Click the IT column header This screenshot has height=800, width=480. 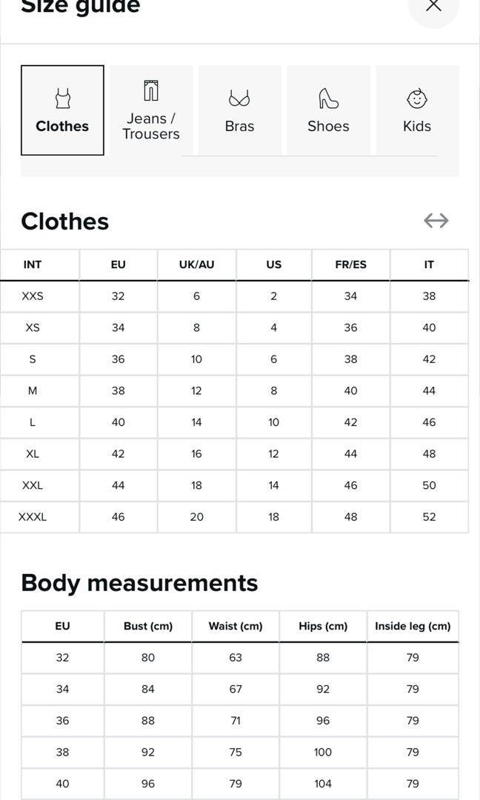pos(429,264)
